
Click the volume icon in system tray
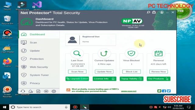(x=169, y=107)
